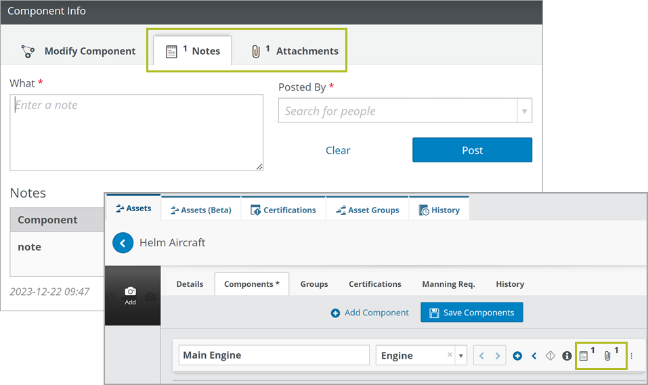Screen dimensions: 648x385
Task: Open the History sub-tab of Helm Aircraft
Action: tap(510, 284)
